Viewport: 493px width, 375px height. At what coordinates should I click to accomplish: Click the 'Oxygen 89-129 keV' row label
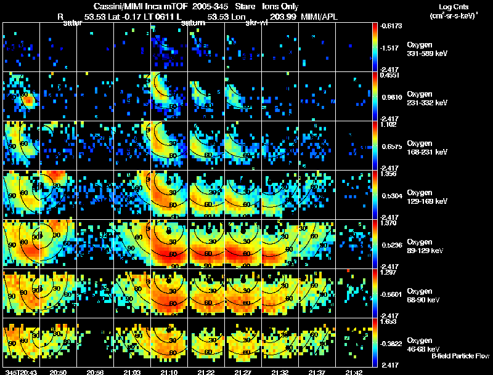point(425,246)
